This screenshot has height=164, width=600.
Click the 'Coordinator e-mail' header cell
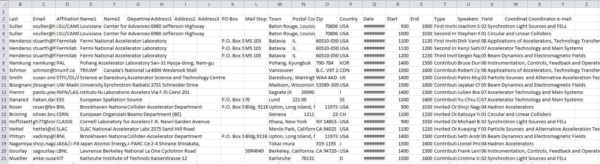(550, 19)
